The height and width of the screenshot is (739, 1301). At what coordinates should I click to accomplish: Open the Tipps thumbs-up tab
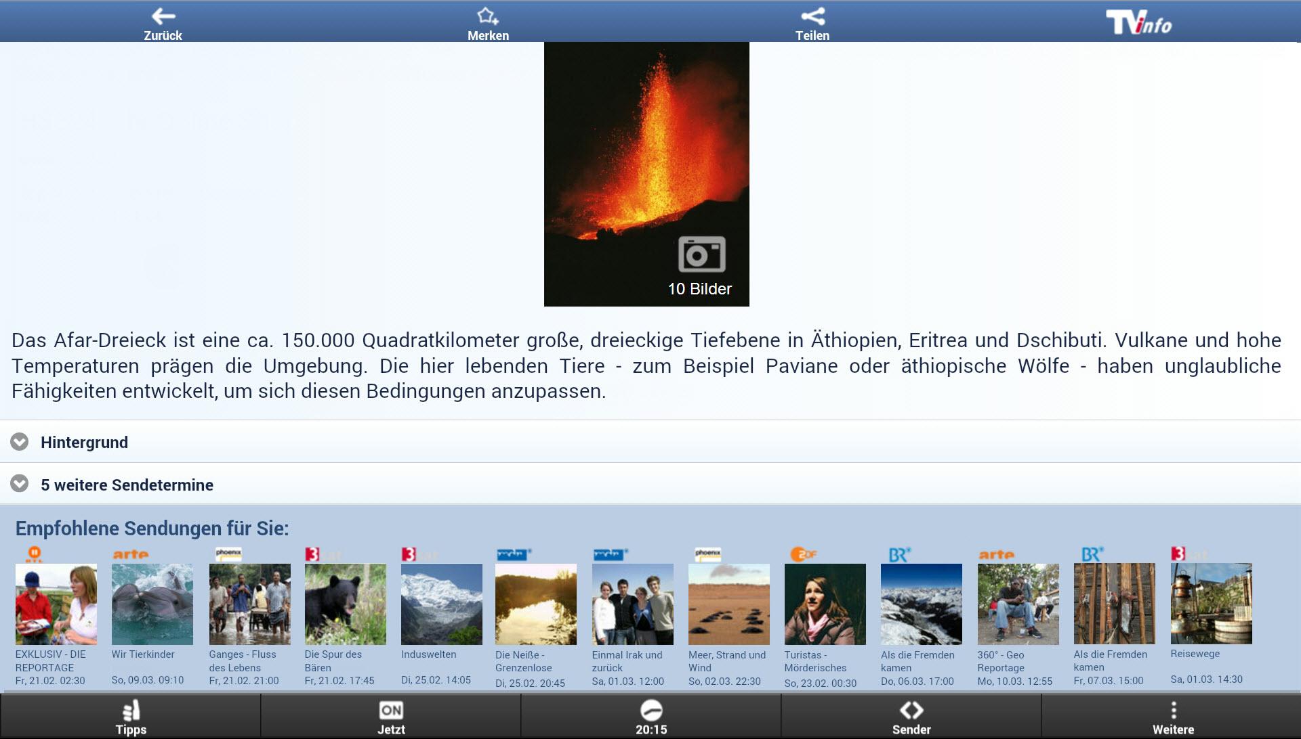pos(131,711)
